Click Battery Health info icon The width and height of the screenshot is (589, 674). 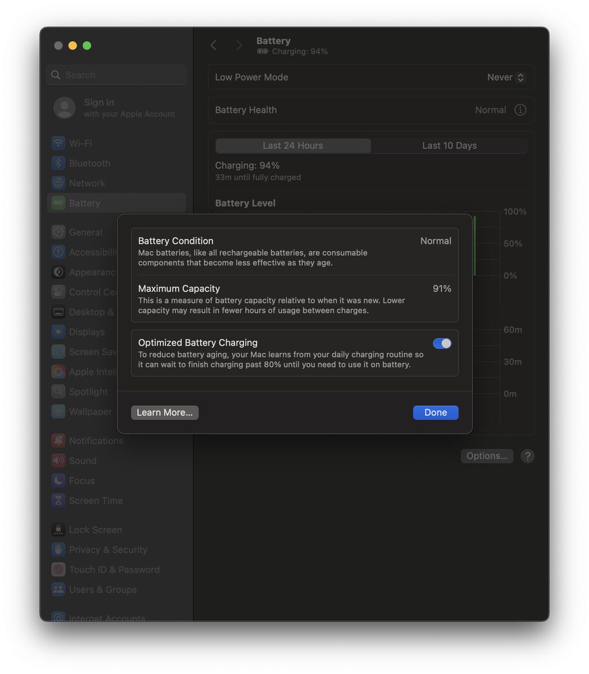coord(520,110)
